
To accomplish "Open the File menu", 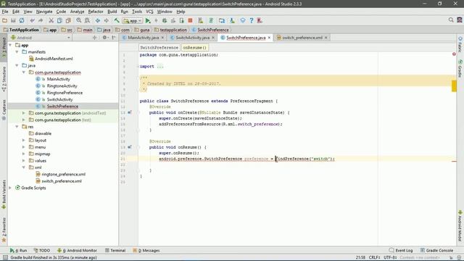I will [x=5, y=12].
